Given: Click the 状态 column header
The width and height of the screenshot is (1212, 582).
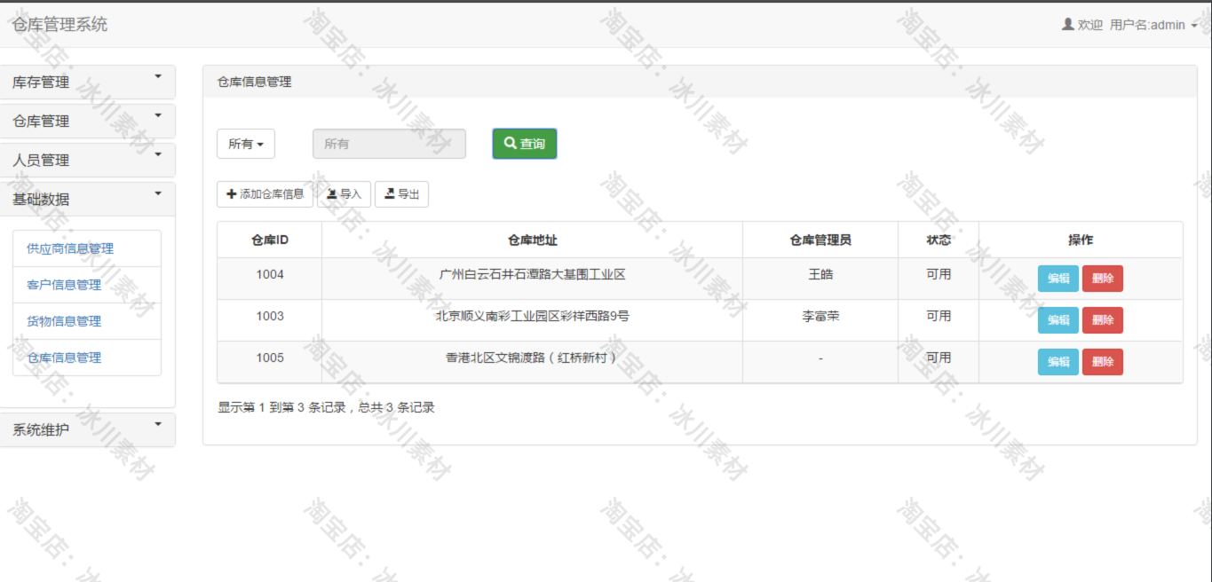Looking at the screenshot, I should coord(939,240).
